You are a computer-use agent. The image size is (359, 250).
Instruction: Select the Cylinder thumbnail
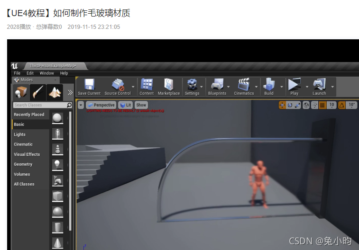(x=57, y=228)
